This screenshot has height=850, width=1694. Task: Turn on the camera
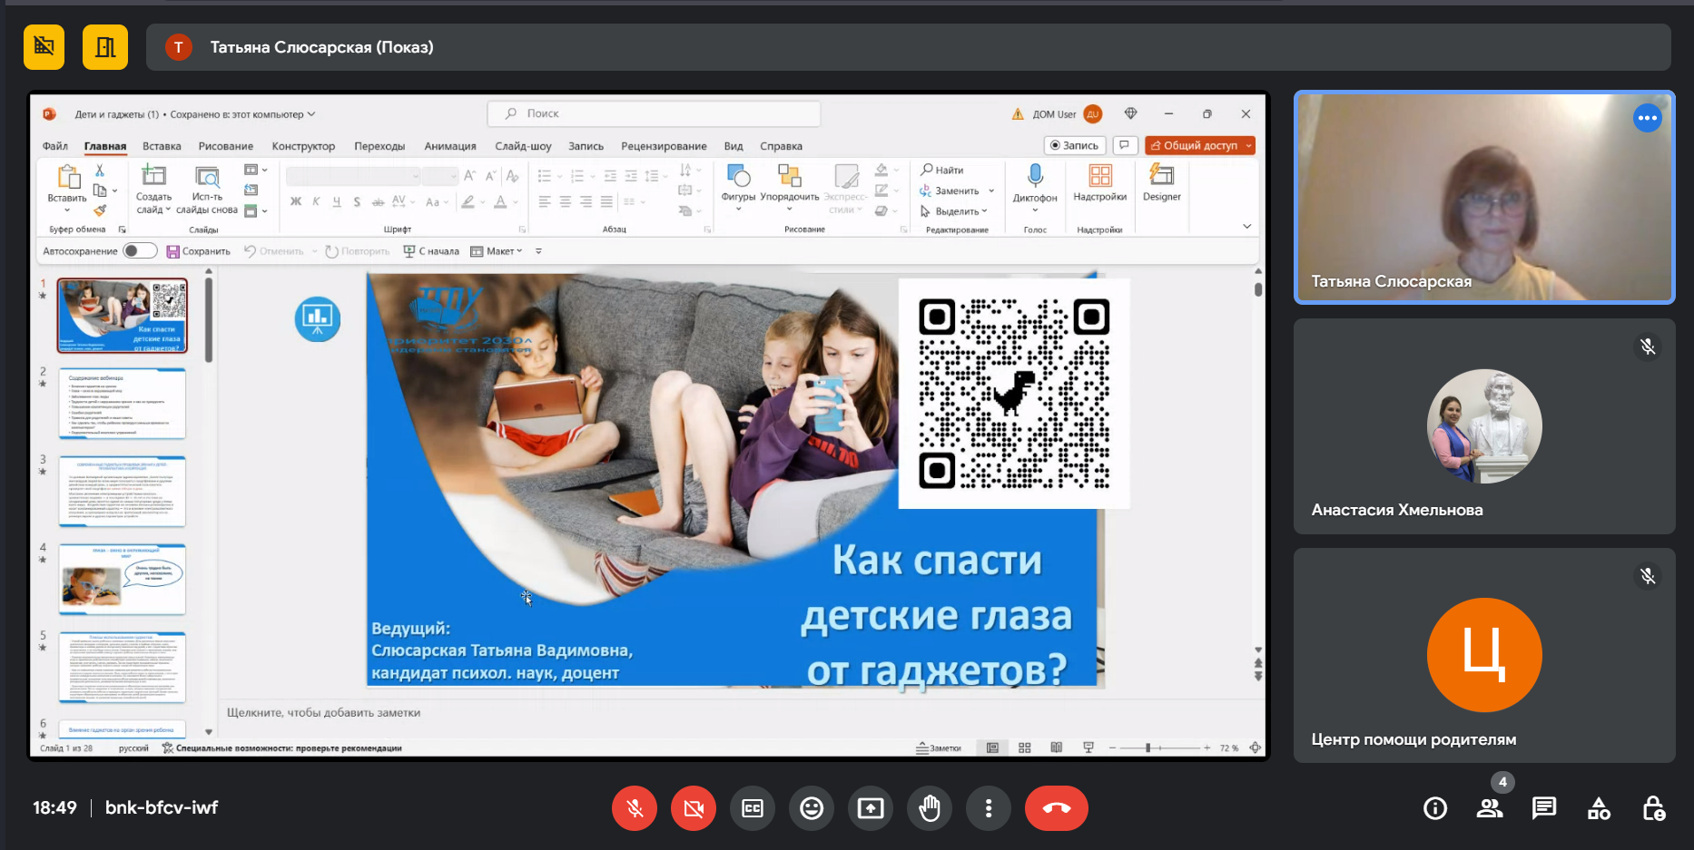pos(694,808)
